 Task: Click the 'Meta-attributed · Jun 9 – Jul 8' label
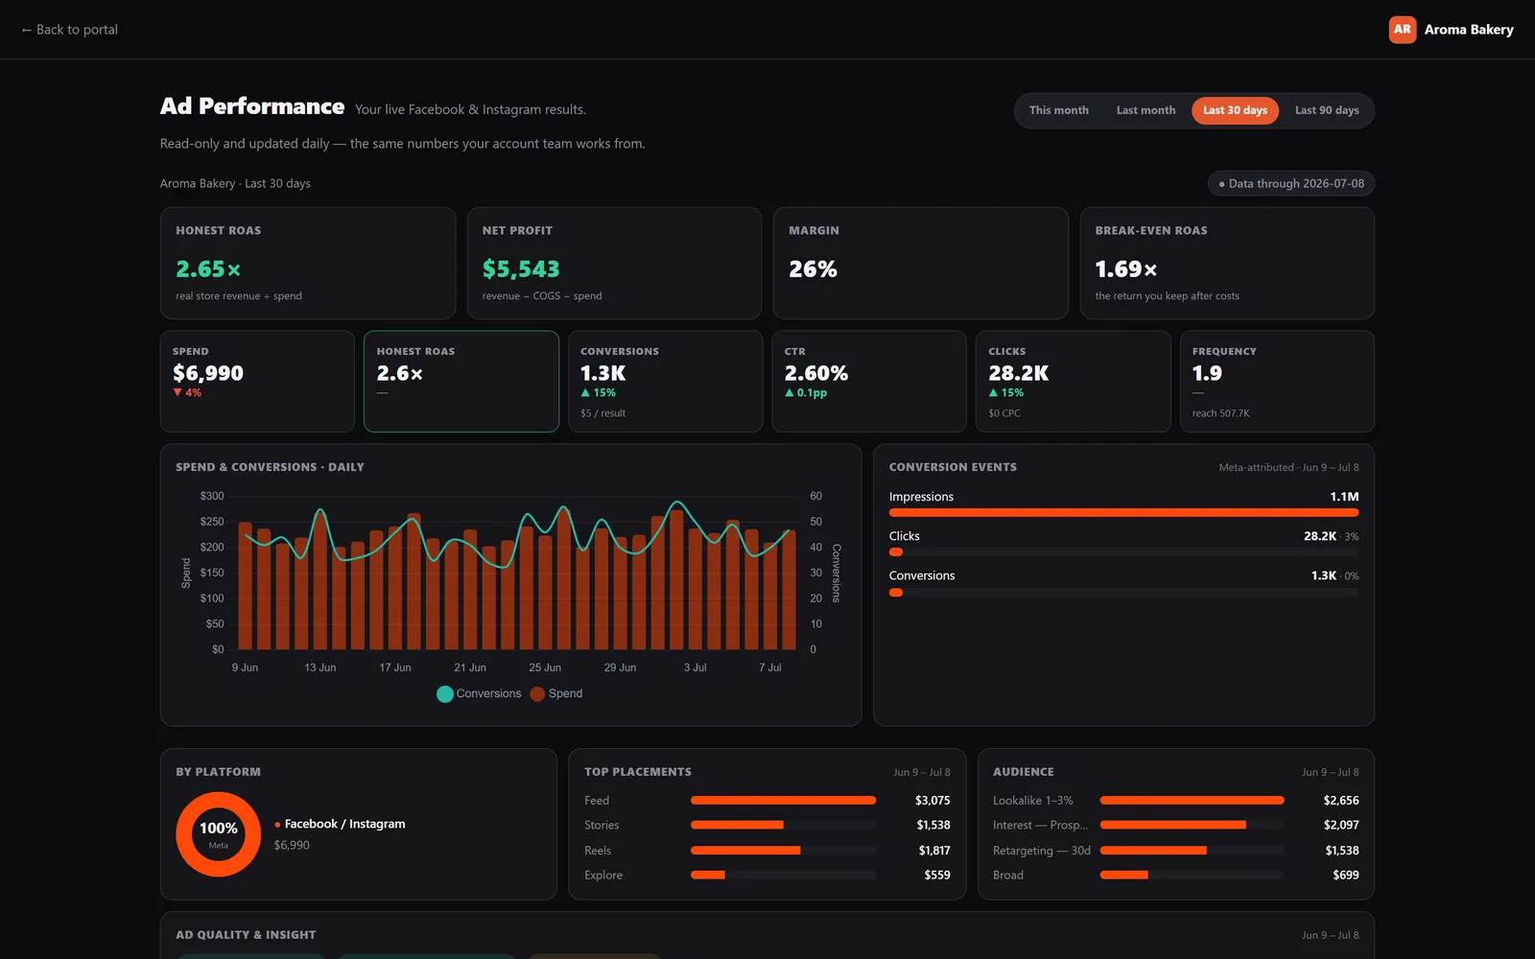tap(1288, 468)
